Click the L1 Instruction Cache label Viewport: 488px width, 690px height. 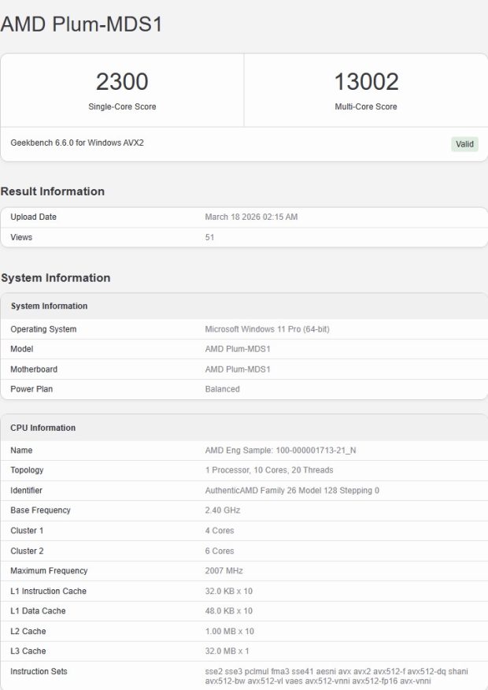[x=48, y=591]
